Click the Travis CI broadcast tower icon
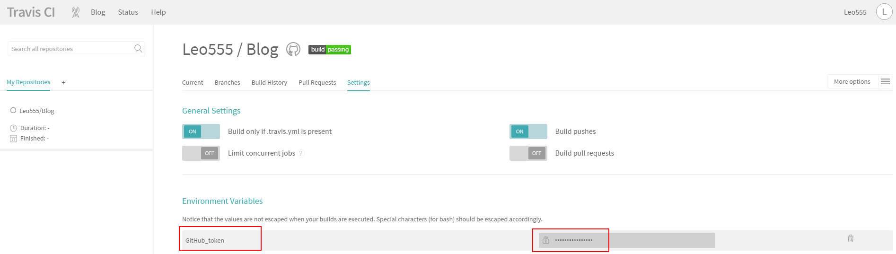Image resolution: width=896 pixels, height=254 pixels. (76, 12)
